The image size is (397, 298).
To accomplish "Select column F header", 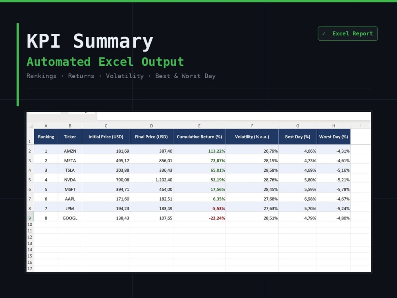I will tap(252, 126).
